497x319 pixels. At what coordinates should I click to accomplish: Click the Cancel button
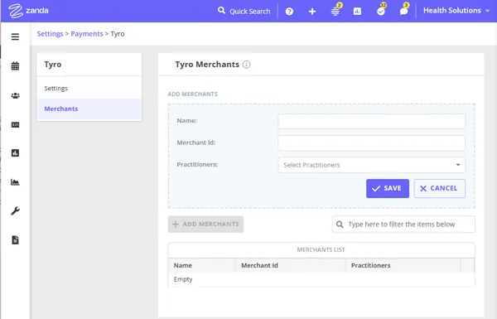tap(439, 188)
